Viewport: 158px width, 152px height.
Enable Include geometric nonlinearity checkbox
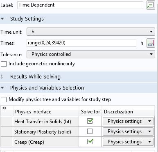[4, 64]
